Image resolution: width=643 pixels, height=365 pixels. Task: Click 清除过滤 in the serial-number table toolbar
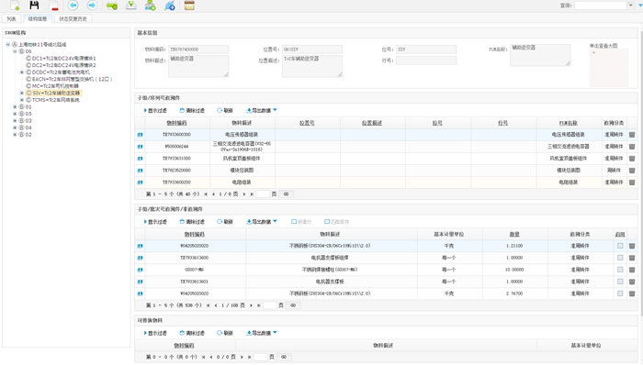pos(192,110)
